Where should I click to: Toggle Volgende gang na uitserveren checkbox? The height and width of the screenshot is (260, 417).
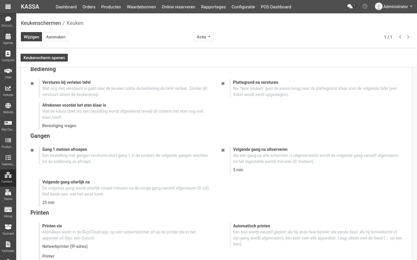223,150
